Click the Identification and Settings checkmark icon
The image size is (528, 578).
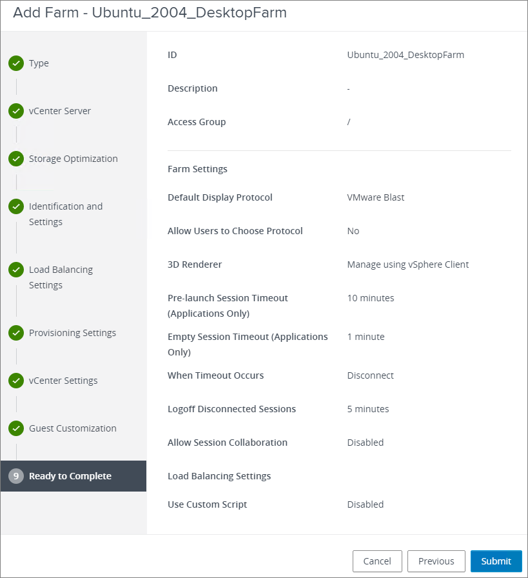point(16,206)
